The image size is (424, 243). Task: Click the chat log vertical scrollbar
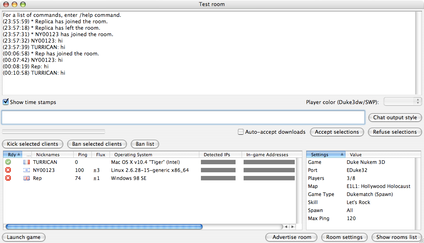[418, 53]
